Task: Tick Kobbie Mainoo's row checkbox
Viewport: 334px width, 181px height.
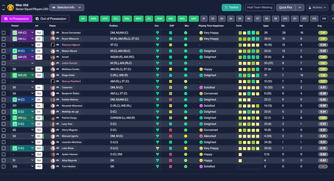Action: [4, 100]
